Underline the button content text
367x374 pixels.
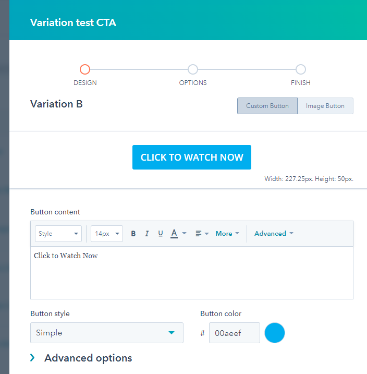(x=161, y=234)
